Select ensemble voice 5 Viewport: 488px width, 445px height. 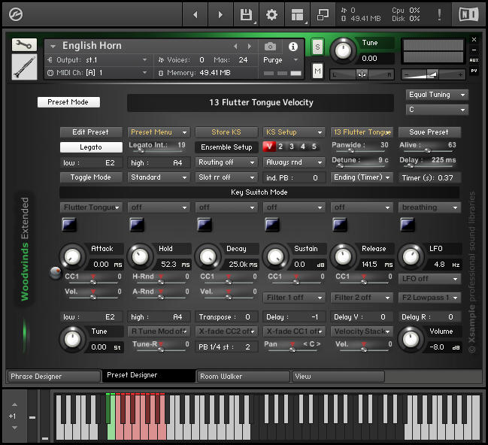point(314,147)
